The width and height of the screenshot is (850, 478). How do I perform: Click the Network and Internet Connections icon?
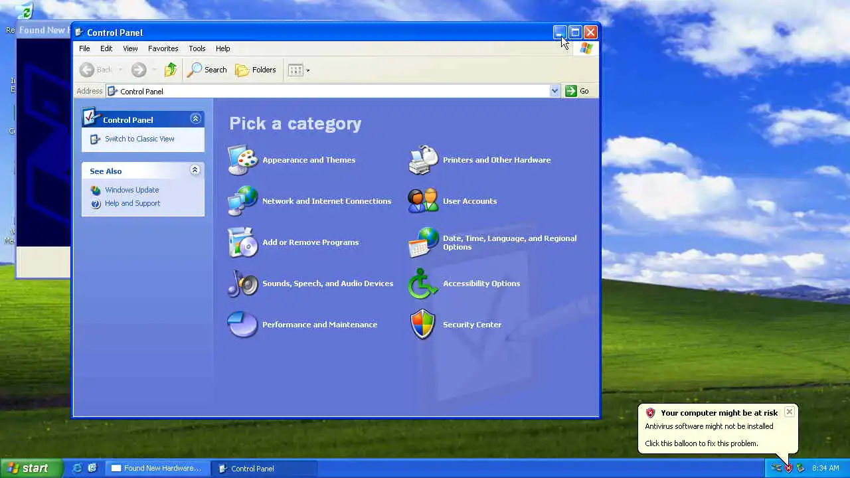pos(242,201)
